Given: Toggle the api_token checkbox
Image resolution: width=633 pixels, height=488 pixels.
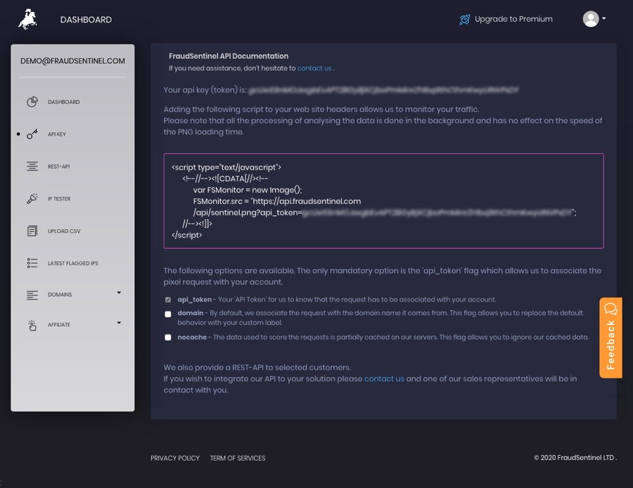Looking at the screenshot, I should [x=168, y=300].
